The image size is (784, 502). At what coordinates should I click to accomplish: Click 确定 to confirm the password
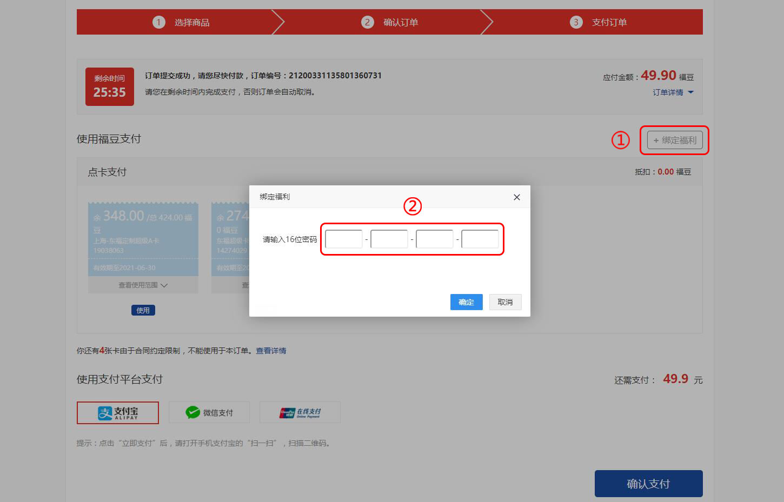pyautogui.click(x=466, y=302)
